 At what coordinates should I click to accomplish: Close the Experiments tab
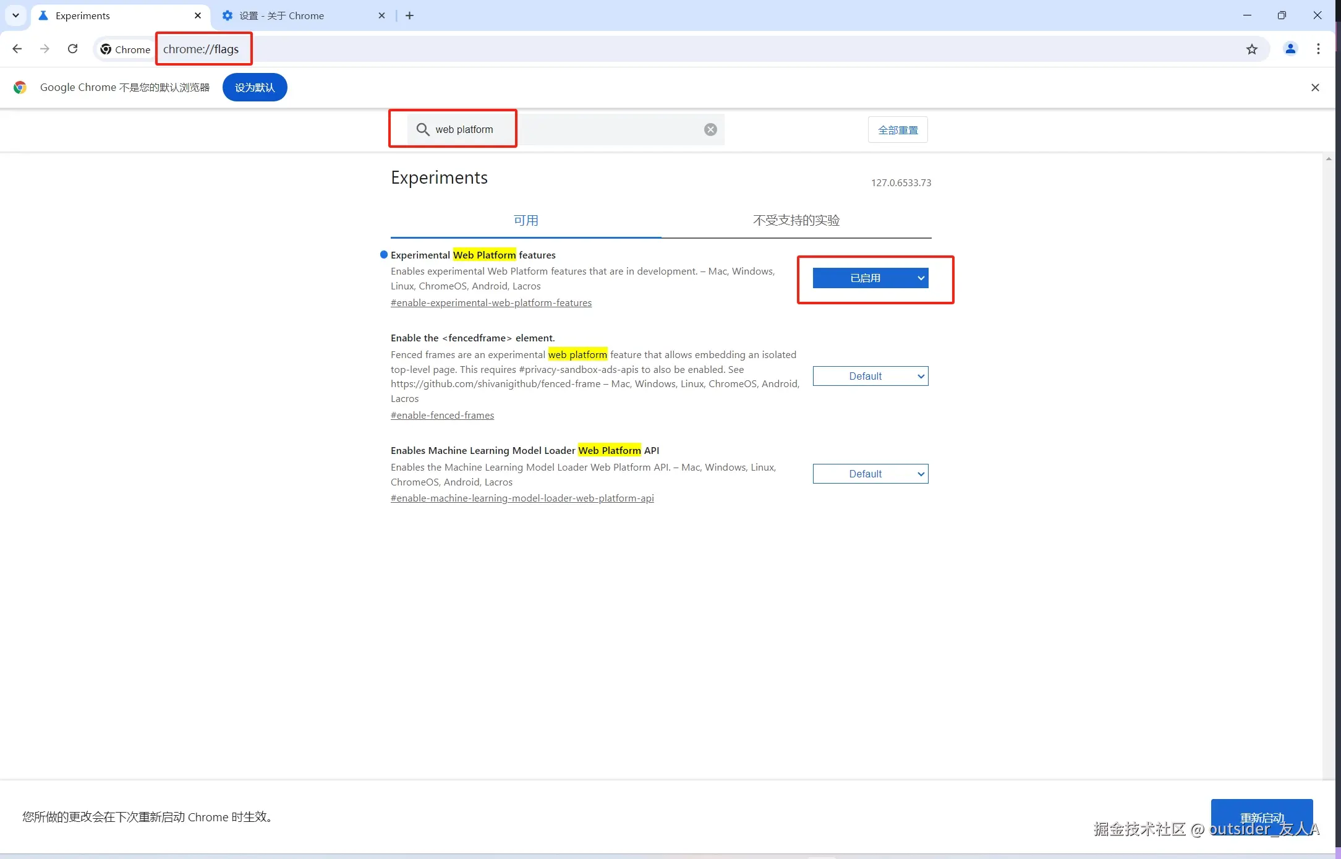point(197,15)
